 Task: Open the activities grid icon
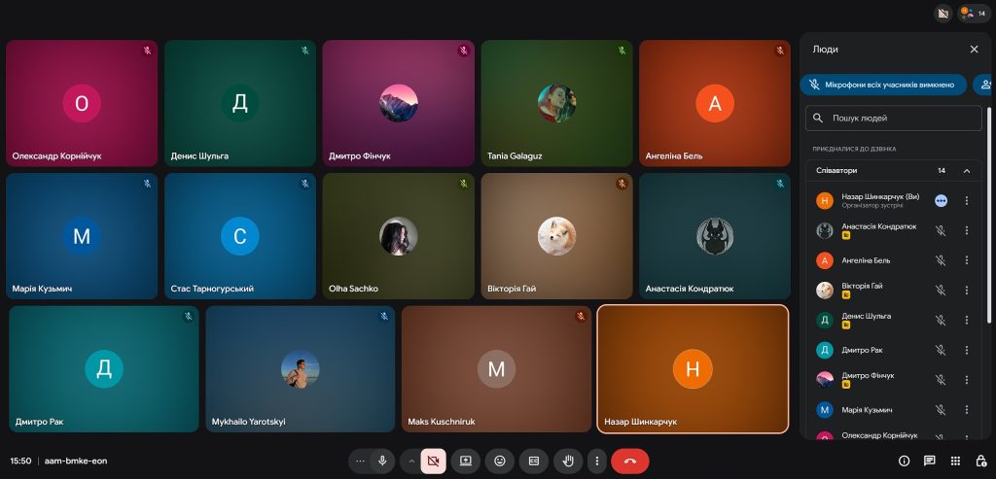tap(955, 461)
